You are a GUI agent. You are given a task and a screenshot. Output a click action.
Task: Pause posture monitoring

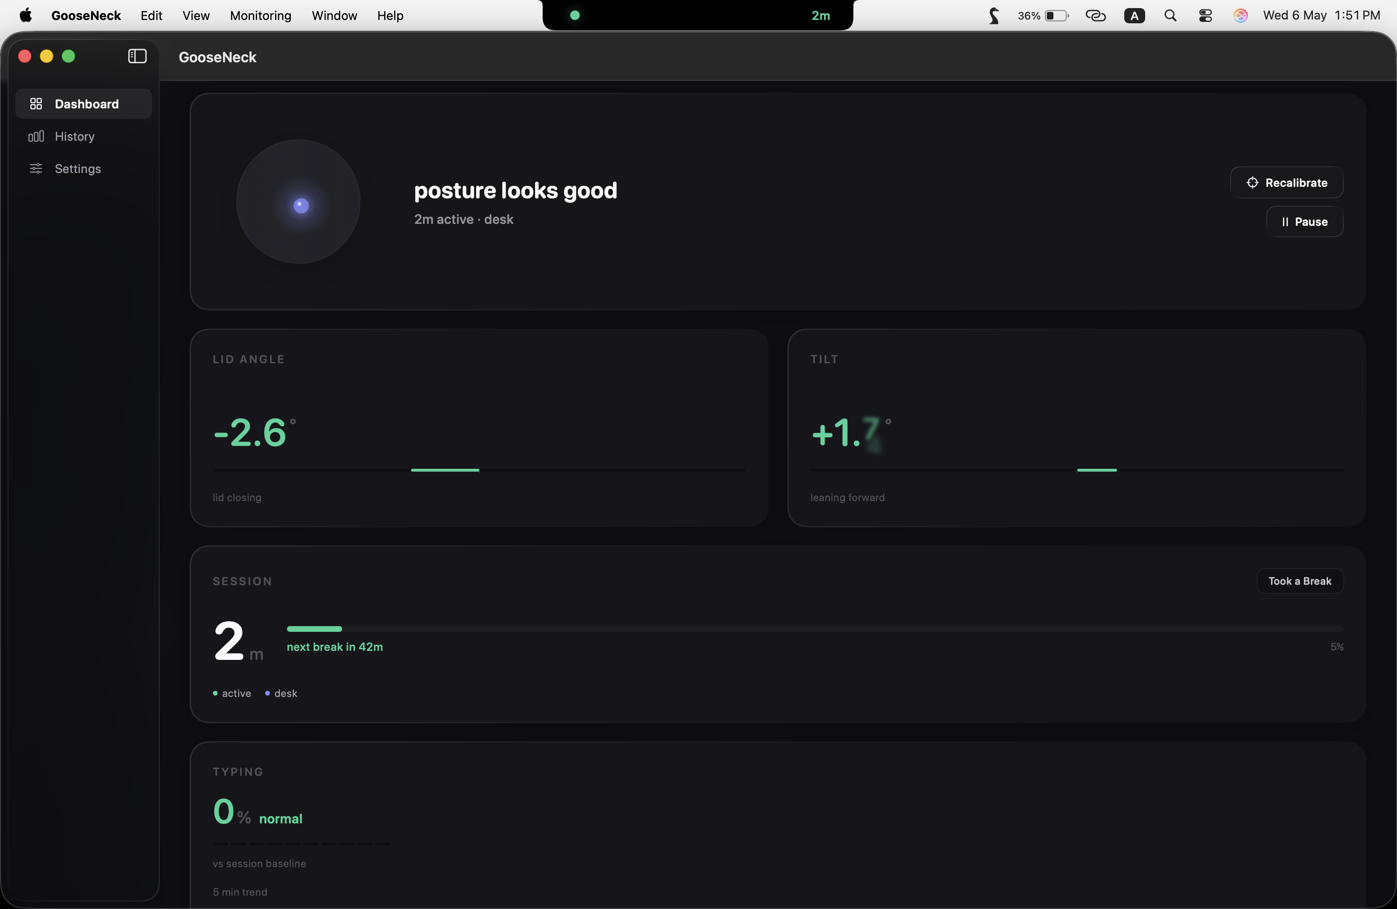[x=1304, y=222]
